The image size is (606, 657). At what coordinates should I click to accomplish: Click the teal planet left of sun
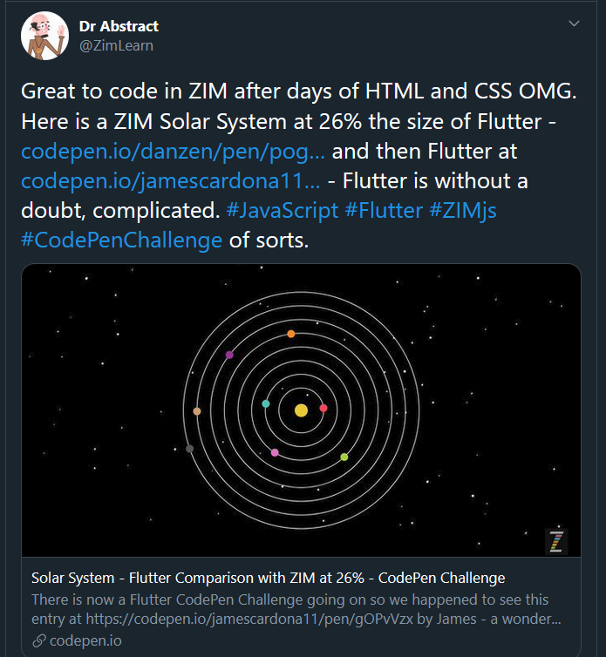(x=265, y=404)
